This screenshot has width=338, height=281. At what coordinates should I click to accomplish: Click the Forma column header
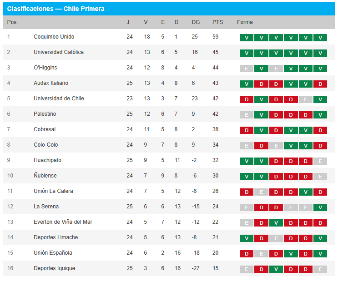click(245, 22)
